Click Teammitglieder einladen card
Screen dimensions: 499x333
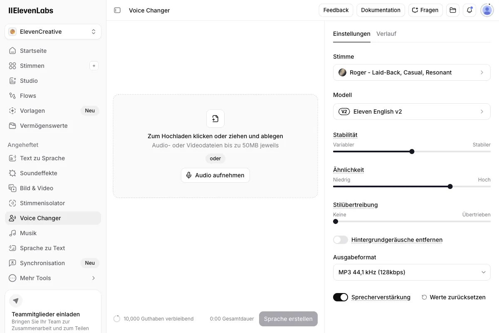coord(53,311)
